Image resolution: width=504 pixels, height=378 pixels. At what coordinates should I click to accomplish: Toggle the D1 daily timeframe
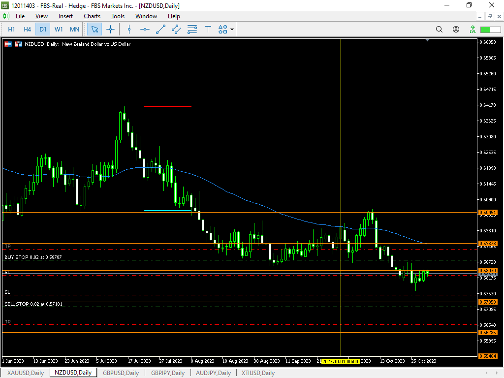tap(43, 30)
